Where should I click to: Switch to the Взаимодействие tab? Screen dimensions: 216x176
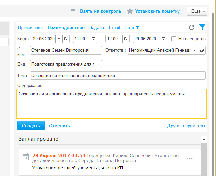66,27
